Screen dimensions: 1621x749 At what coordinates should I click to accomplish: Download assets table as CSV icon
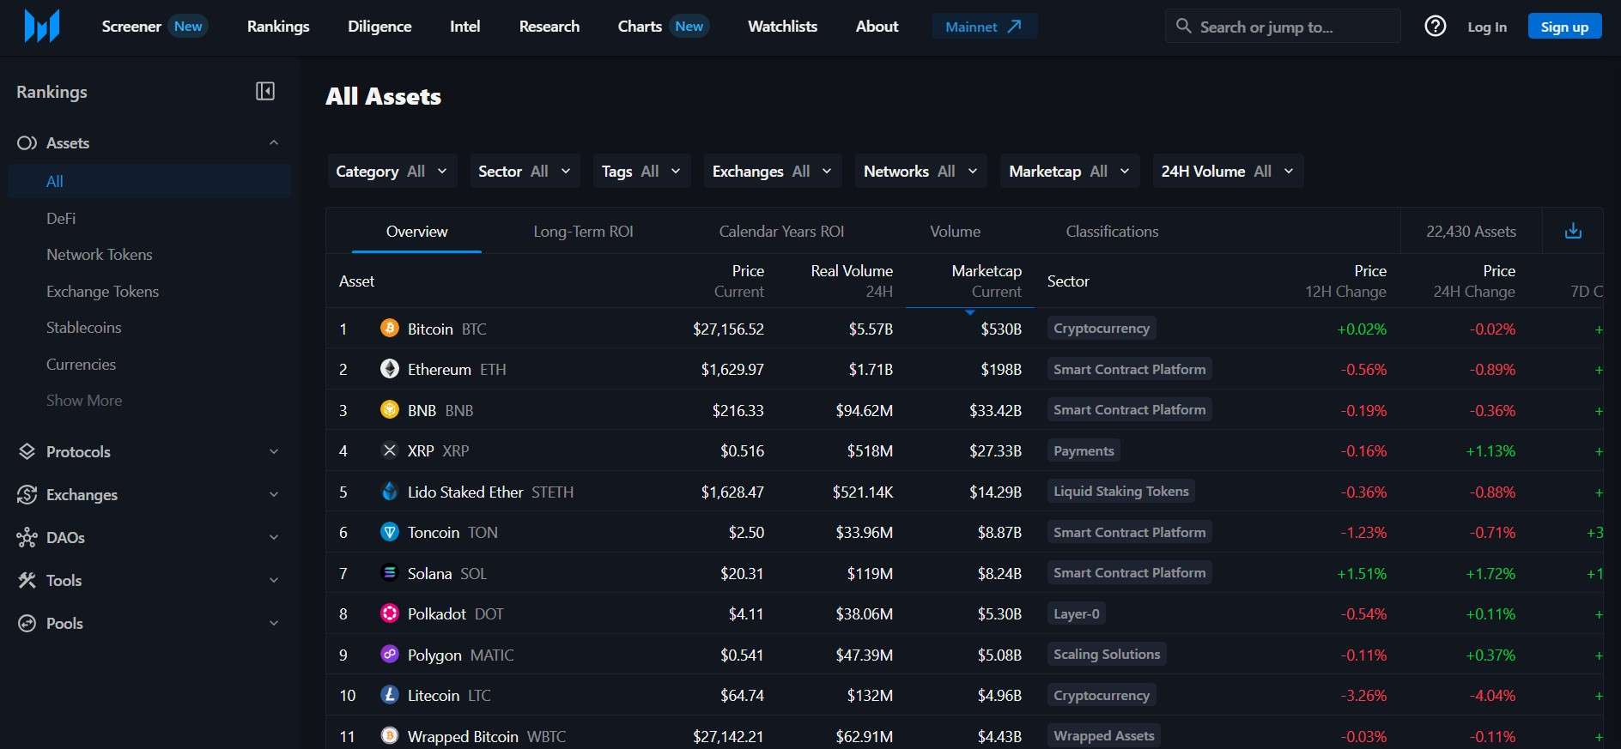pyautogui.click(x=1573, y=231)
